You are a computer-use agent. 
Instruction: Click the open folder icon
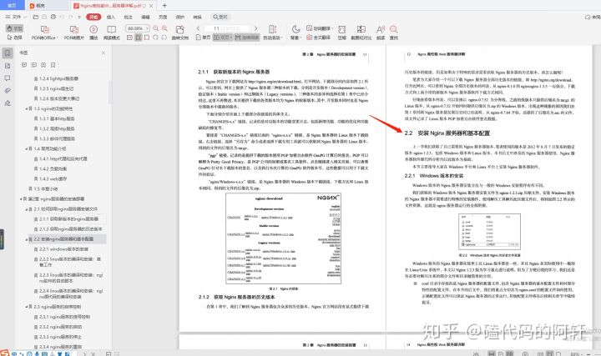[36, 17]
